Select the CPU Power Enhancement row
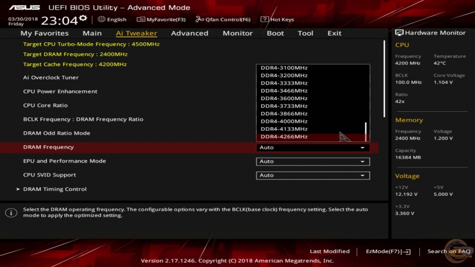Viewport: 475px width, 267px height. 60,91
